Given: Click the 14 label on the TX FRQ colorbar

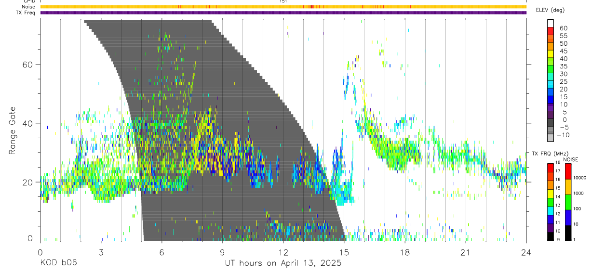Looking at the screenshot, I should tap(558, 196).
